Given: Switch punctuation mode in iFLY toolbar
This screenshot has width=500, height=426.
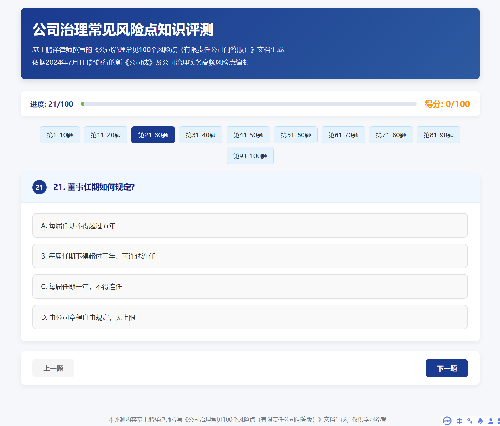Looking at the screenshot, I should point(470,421).
